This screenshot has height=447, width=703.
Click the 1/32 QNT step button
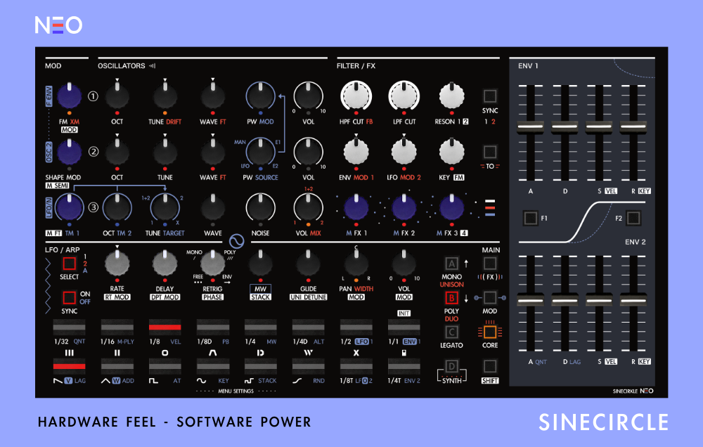point(69,328)
